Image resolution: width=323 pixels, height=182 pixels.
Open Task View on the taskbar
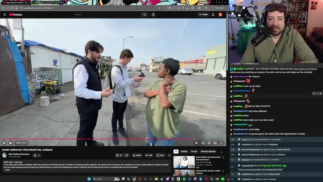point(123,179)
